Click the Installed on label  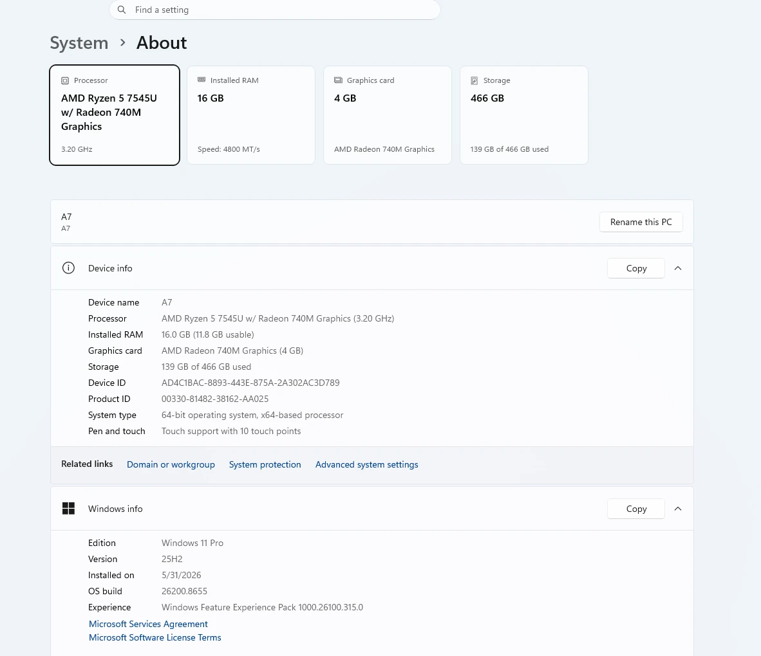[x=111, y=575]
